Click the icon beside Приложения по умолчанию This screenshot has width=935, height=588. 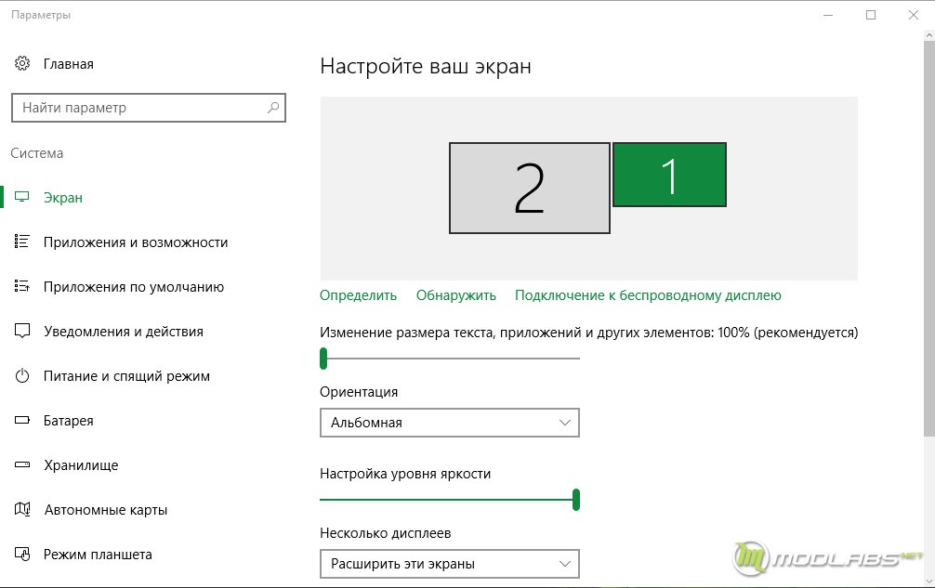click(x=22, y=286)
